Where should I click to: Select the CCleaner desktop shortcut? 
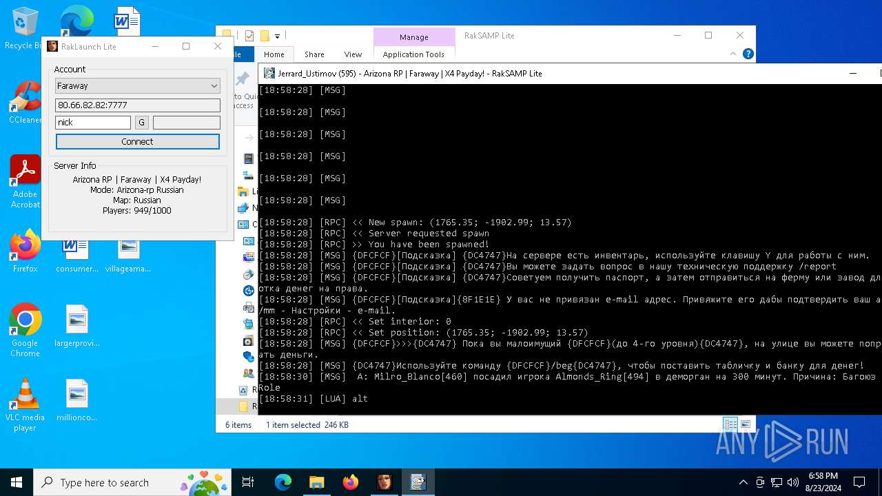point(25,103)
